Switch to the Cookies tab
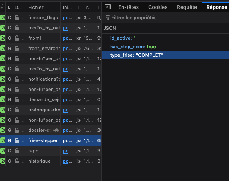The image size is (229, 181). point(158,7)
